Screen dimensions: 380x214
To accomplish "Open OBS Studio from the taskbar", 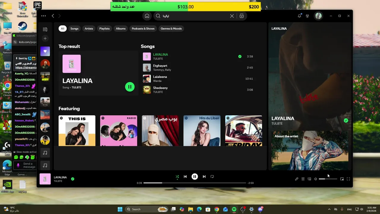I will click(243, 209).
